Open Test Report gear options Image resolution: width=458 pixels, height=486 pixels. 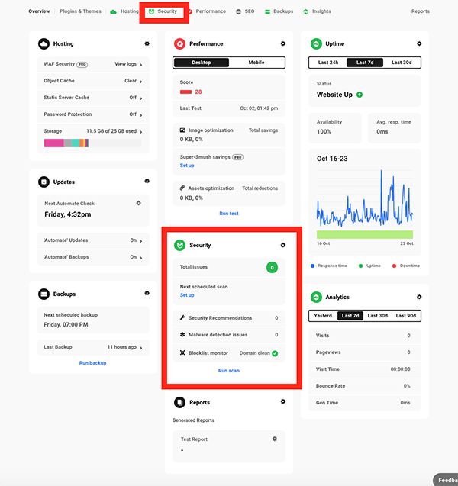(275, 439)
